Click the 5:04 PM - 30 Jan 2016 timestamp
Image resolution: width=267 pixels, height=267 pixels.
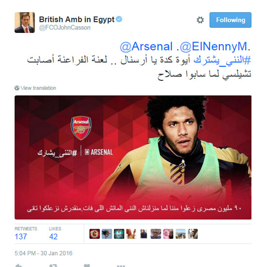[44, 253]
